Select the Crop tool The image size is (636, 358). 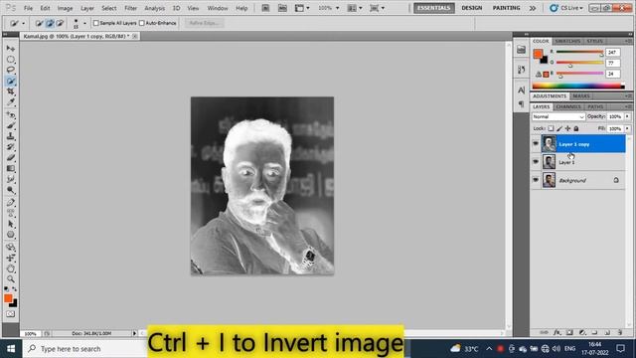pos(11,91)
